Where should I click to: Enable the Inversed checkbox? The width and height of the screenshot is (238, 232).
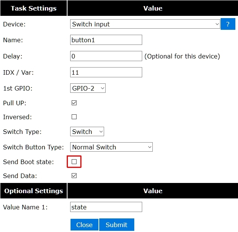(x=74, y=117)
